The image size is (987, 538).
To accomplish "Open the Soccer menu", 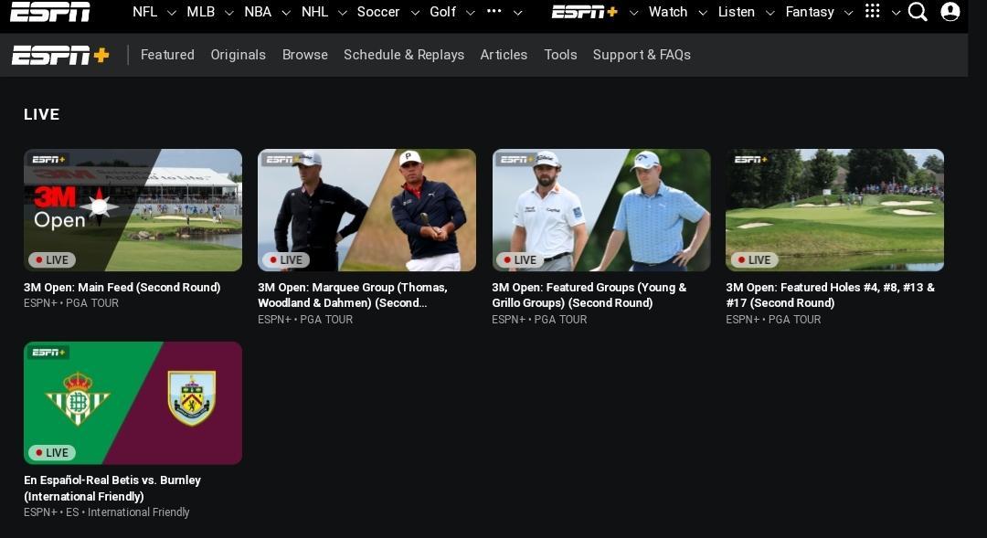I will pyautogui.click(x=378, y=12).
